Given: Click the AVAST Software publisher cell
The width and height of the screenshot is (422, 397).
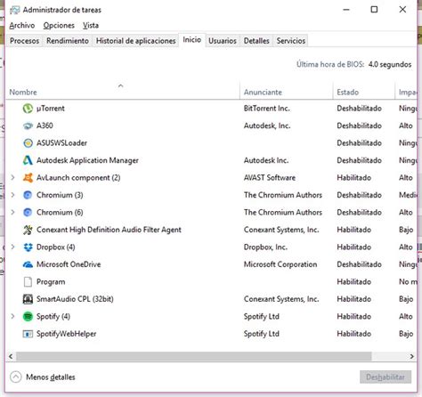Looking at the screenshot, I should 270,178.
